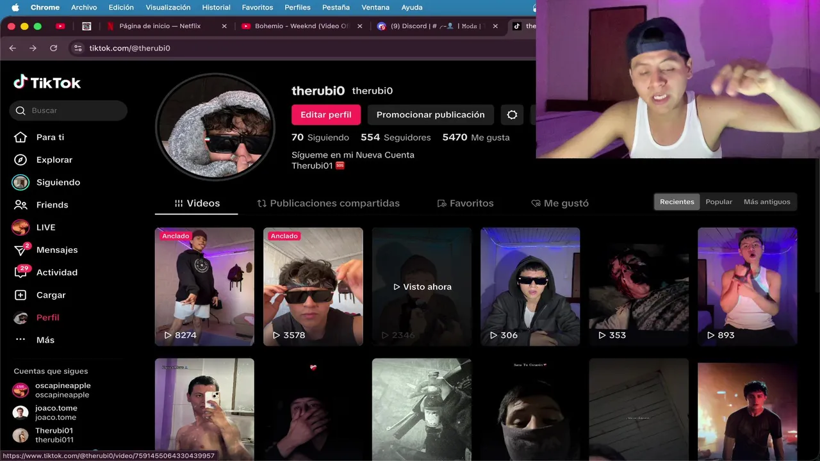Open the Ventana menu
This screenshot has height=461, width=820.
pos(375,7)
